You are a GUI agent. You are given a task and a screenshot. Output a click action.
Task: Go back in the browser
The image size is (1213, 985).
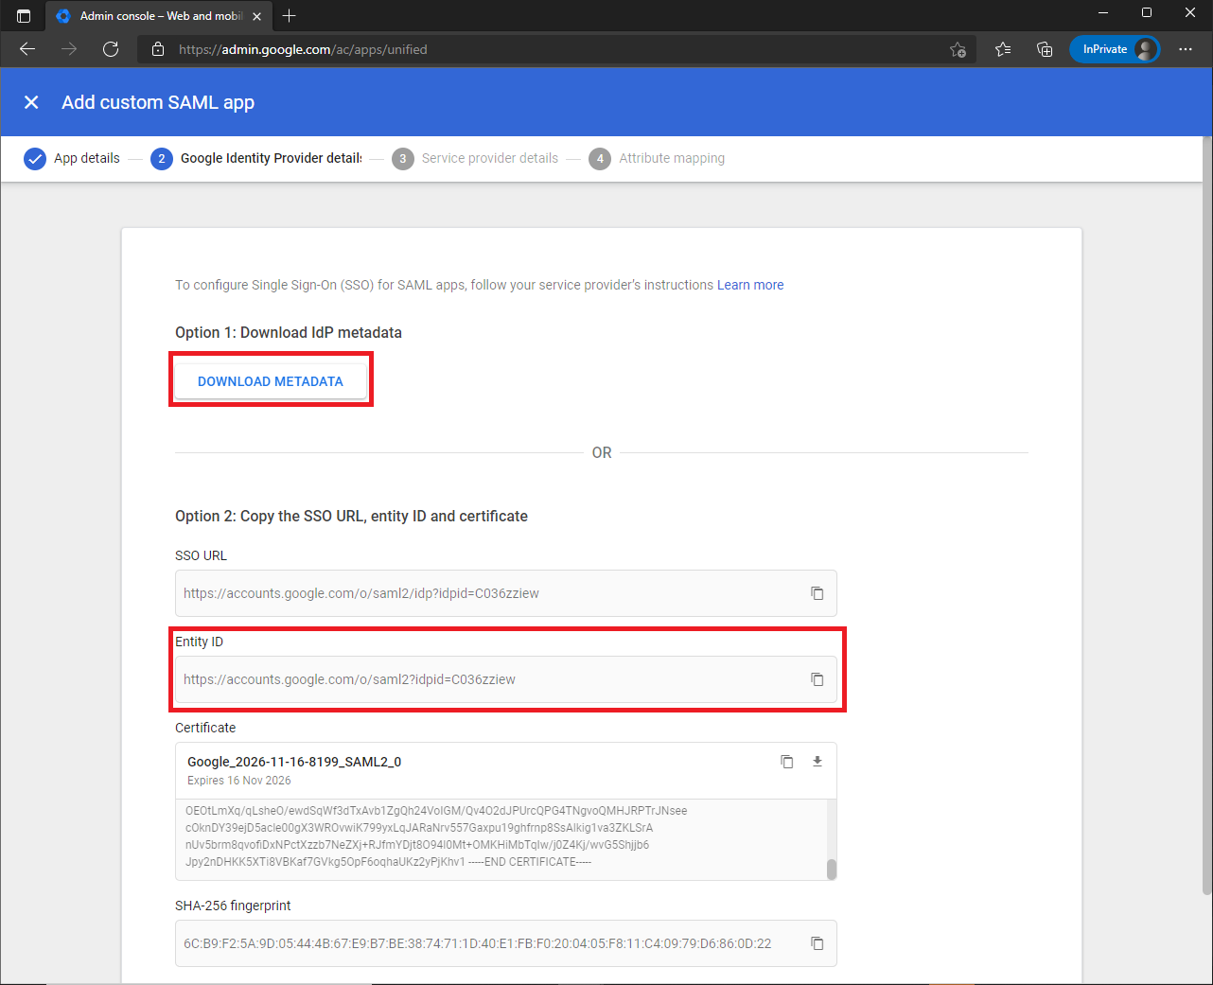click(27, 49)
